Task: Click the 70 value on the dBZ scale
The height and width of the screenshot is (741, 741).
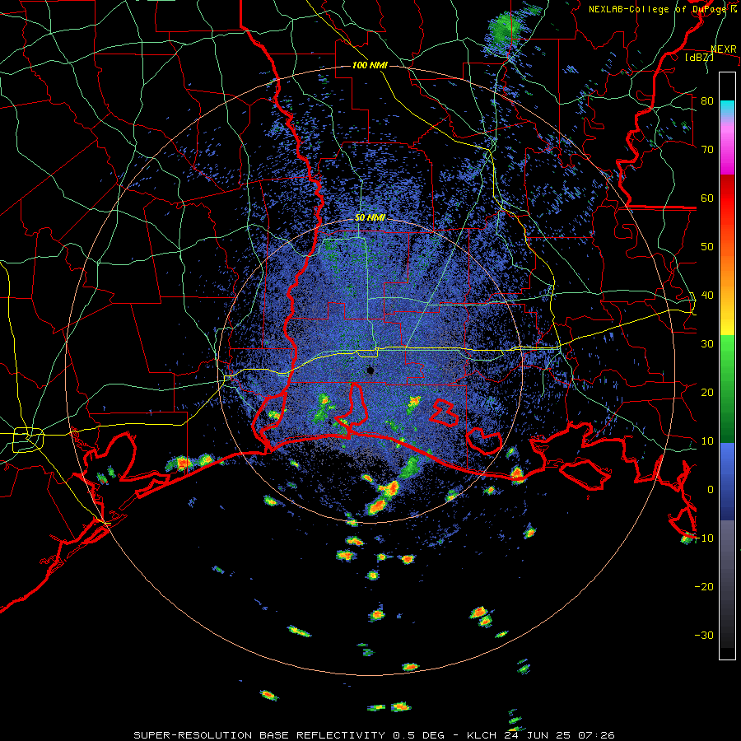Action: [707, 149]
